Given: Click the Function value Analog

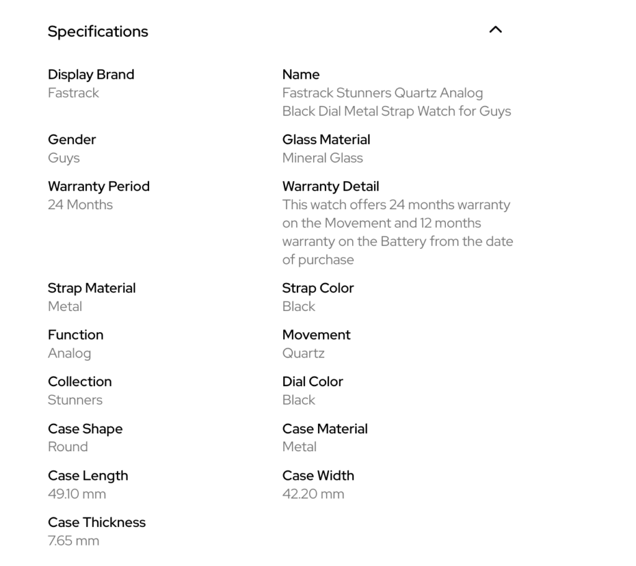Looking at the screenshot, I should pyautogui.click(x=70, y=354).
